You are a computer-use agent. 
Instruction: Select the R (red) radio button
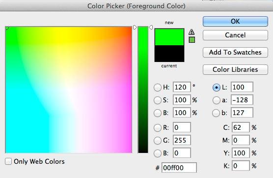[158, 128]
